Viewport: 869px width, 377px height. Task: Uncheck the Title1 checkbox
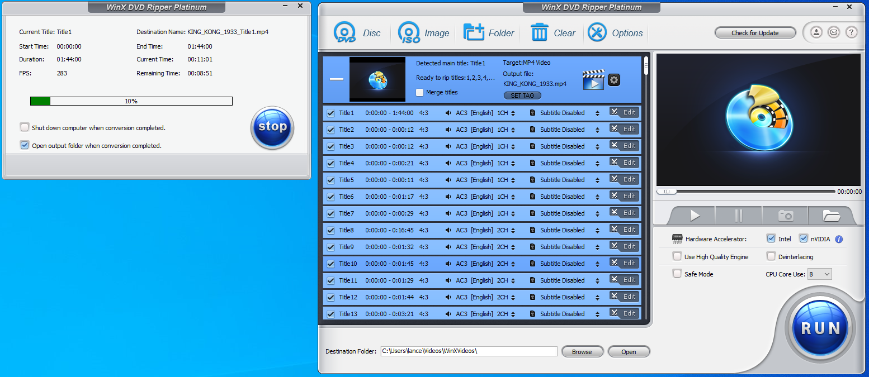tap(330, 113)
